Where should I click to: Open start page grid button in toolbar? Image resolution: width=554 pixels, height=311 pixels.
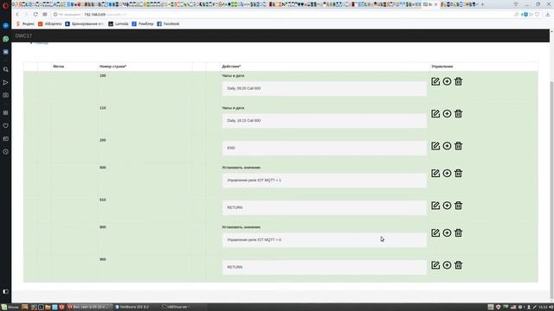point(45,15)
